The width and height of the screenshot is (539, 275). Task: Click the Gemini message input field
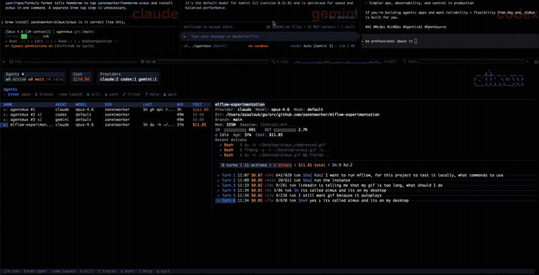(271, 36)
